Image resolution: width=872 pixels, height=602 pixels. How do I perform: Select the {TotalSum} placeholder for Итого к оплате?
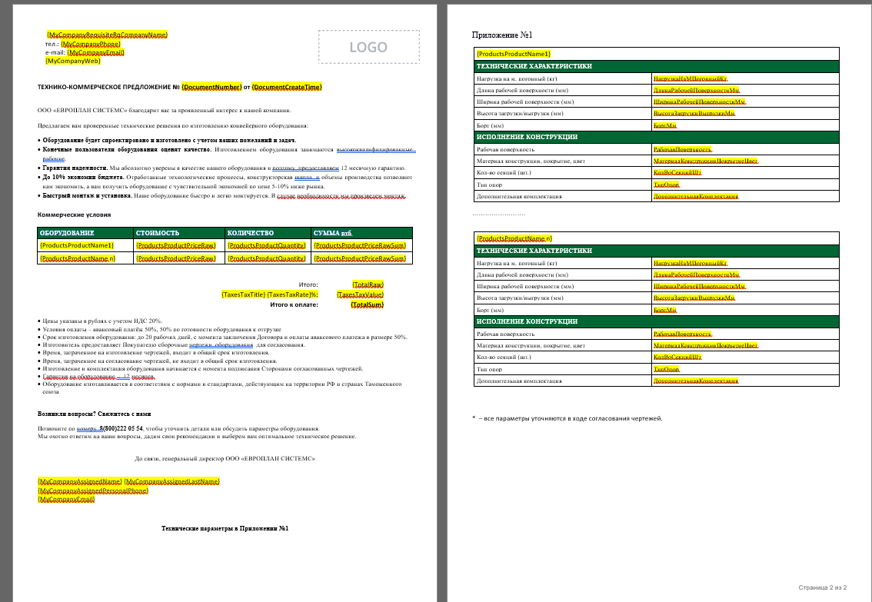click(x=368, y=304)
